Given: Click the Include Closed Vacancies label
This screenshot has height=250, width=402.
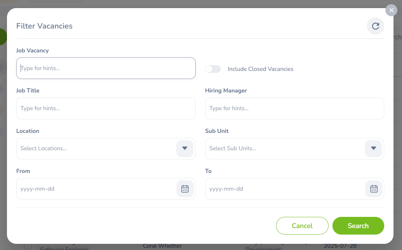Looking at the screenshot, I should point(261,69).
